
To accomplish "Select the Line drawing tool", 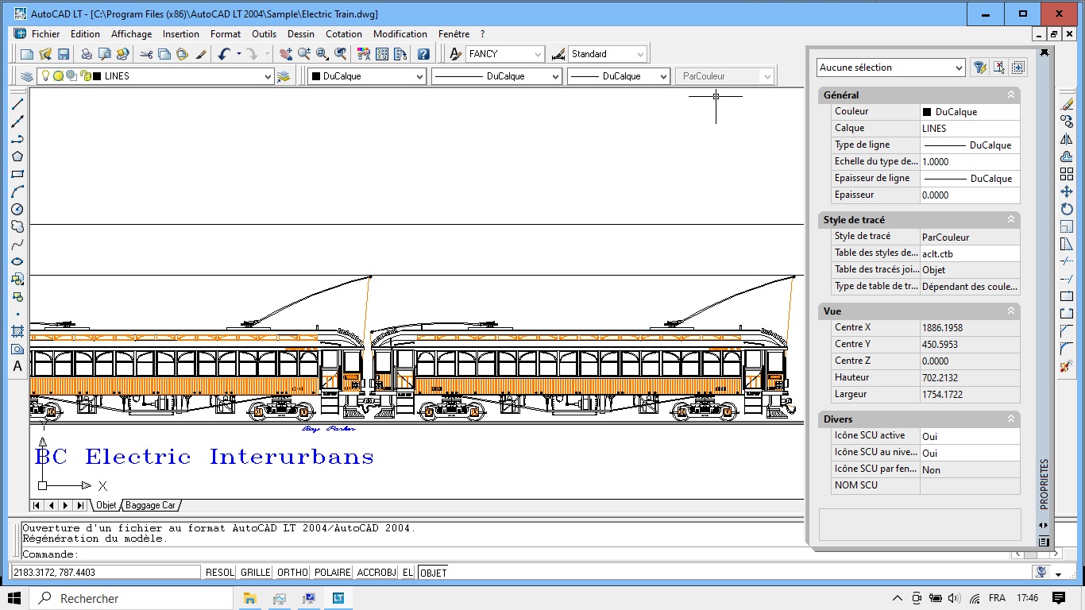I will (x=17, y=104).
